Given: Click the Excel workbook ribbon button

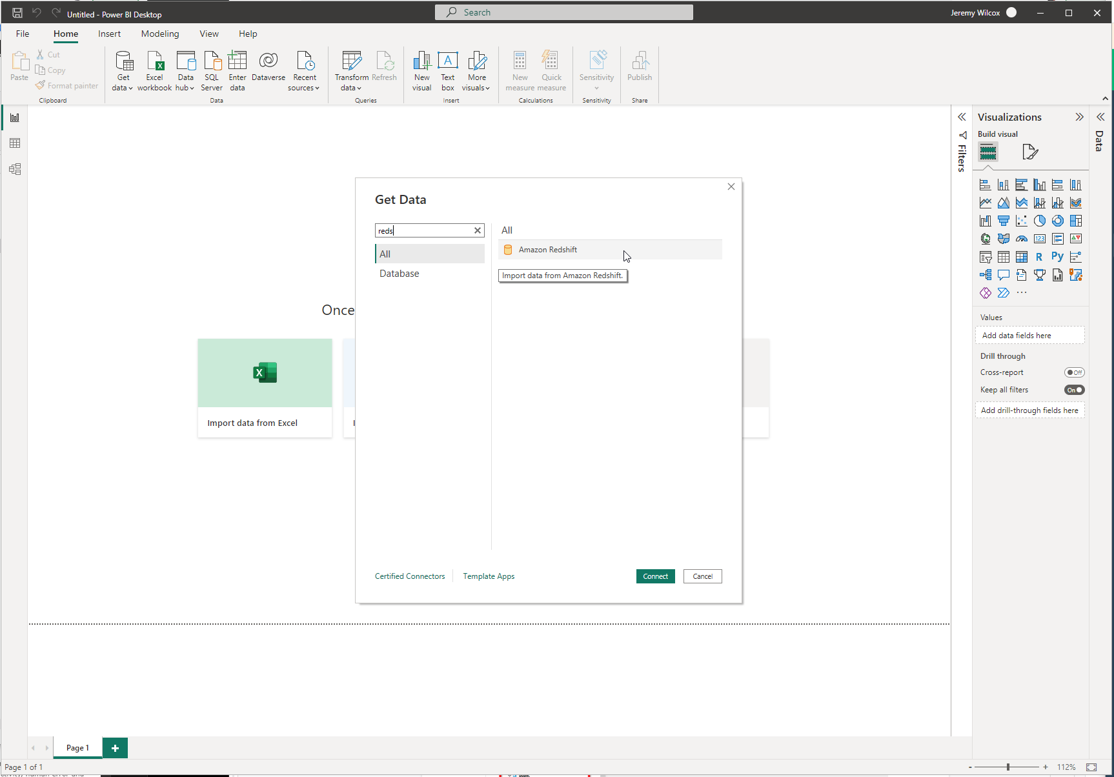Looking at the screenshot, I should coord(155,71).
